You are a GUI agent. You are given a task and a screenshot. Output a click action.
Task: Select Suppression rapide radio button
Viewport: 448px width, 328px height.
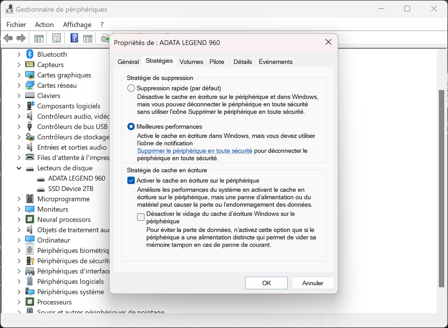click(x=131, y=88)
